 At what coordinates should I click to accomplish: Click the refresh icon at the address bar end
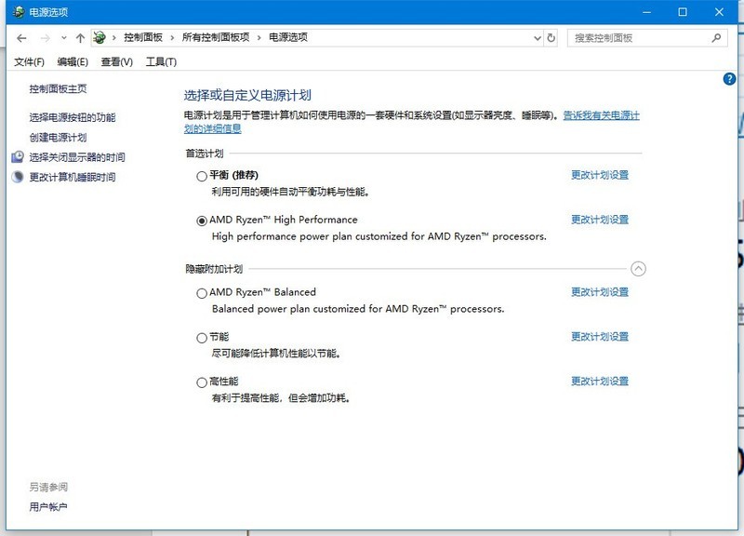click(x=552, y=38)
